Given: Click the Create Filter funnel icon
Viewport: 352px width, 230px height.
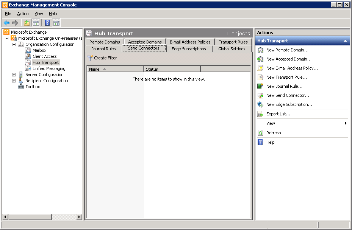Looking at the screenshot, I should pos(90,58).
